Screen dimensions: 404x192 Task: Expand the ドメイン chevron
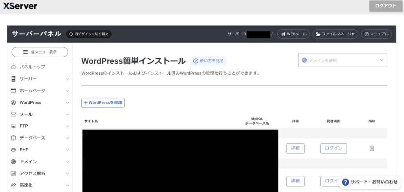pos(67,162)
